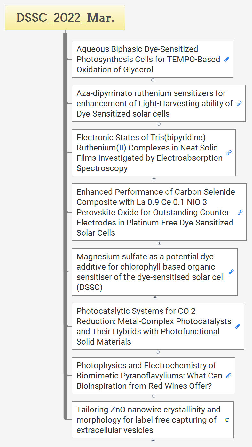Expand the Tailoring ZnO nanowire node

tap(153, 440)
